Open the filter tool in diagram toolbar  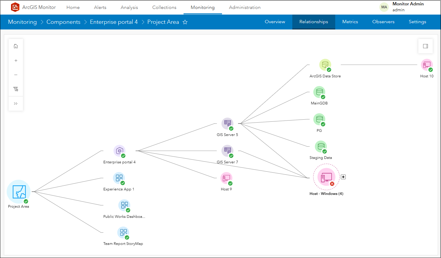16,89
